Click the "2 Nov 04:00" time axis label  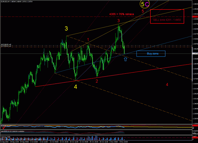[x=114, y=142]
